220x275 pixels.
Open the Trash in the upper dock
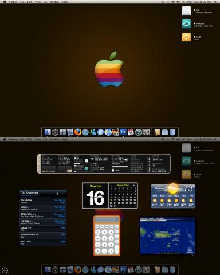click(x=172, y=132)
